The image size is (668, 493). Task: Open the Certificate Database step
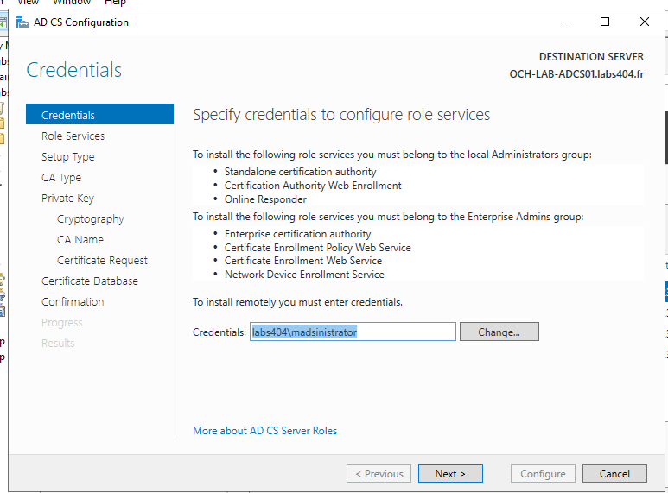point(90,281)
